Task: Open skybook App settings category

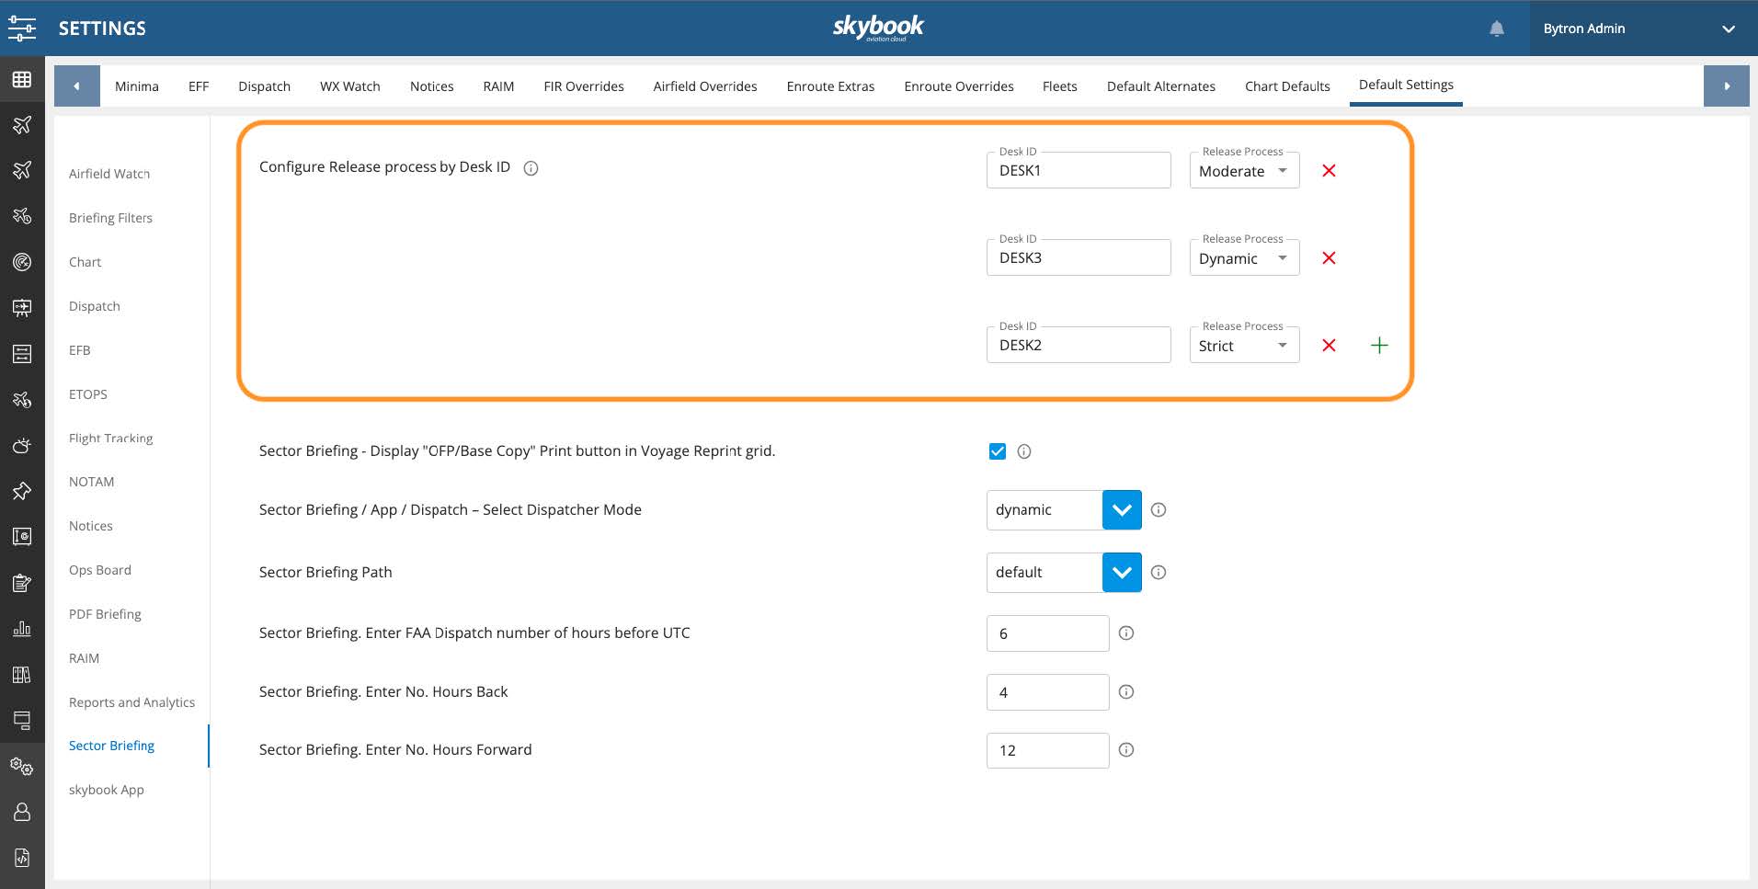Action: 107,790
